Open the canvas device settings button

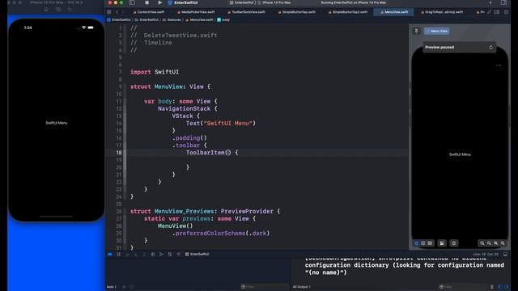pyautogui.click(x=442, y=243)
